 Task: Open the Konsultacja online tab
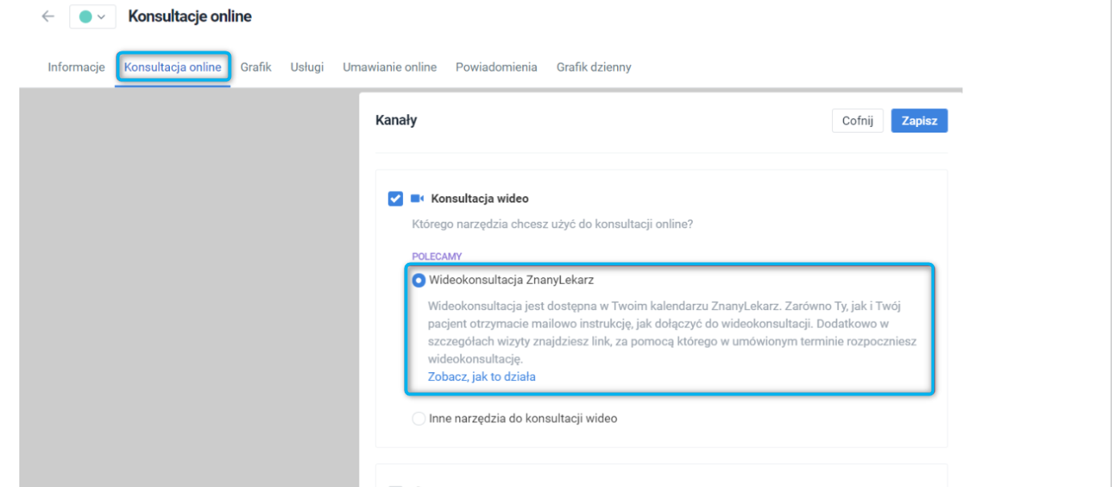173,67
